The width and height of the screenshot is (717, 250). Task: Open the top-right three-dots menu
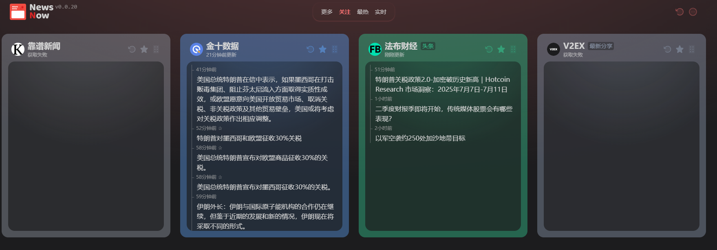pyautogui.click(x=693, y=12)
